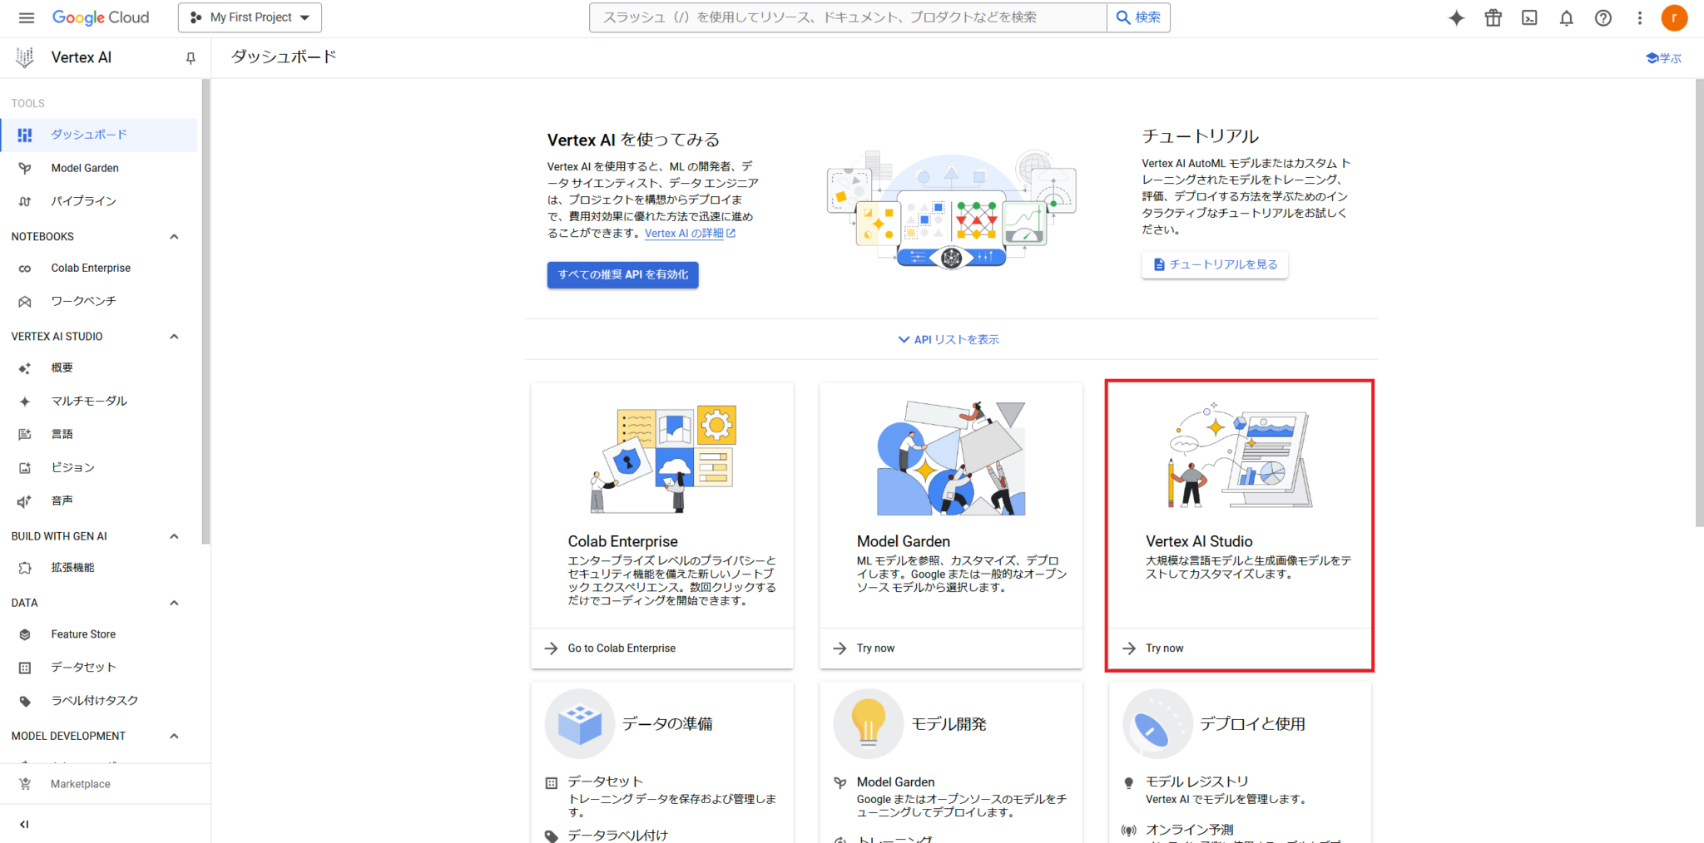Collapse the left sidebar panel
Screen dimensions: 1704x843
click(x=24, y=824)
